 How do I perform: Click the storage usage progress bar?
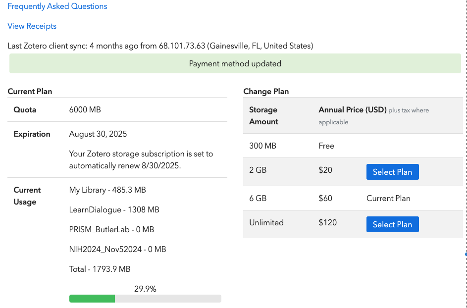click(145, 299)
